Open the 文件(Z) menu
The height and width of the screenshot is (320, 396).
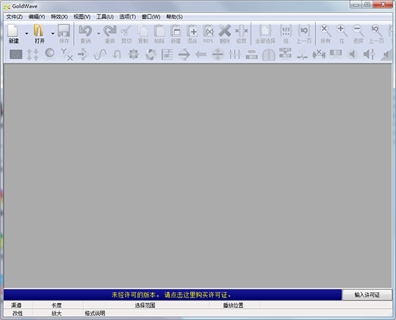(15, 16)
